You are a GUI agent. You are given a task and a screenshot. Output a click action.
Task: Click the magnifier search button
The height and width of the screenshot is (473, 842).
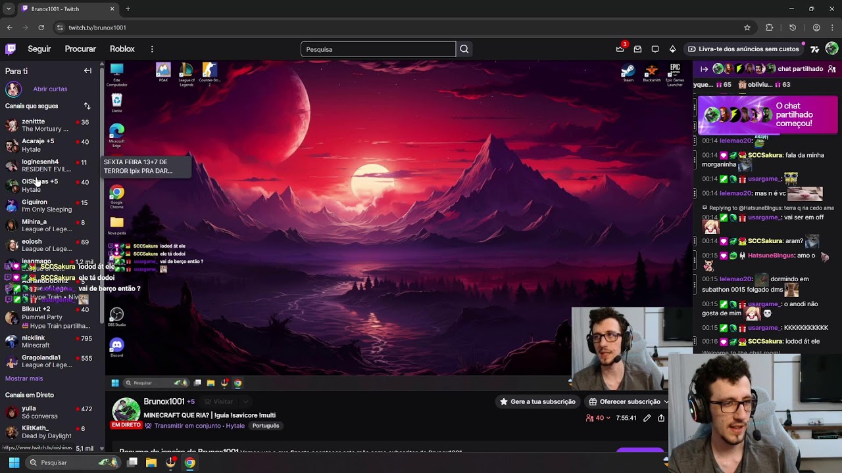[464, 49]
